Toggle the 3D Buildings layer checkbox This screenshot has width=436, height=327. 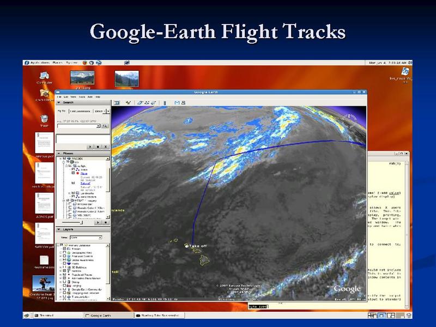(64, 267)
